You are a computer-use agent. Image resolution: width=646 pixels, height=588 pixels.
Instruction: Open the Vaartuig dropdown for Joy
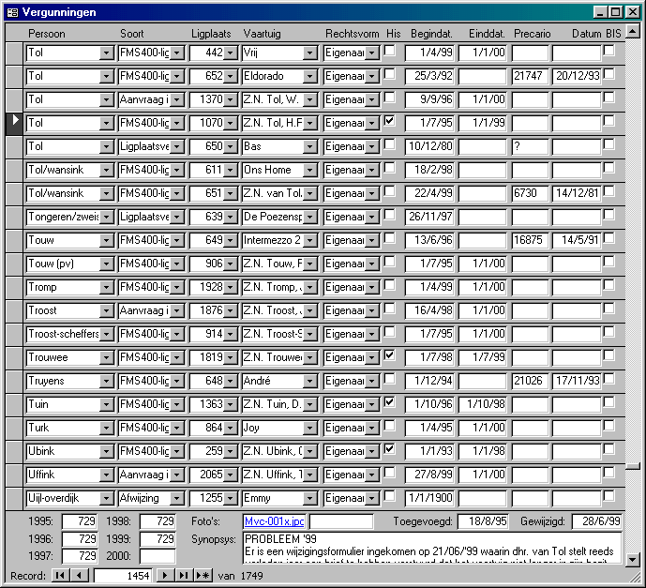(x=309, y=429)
